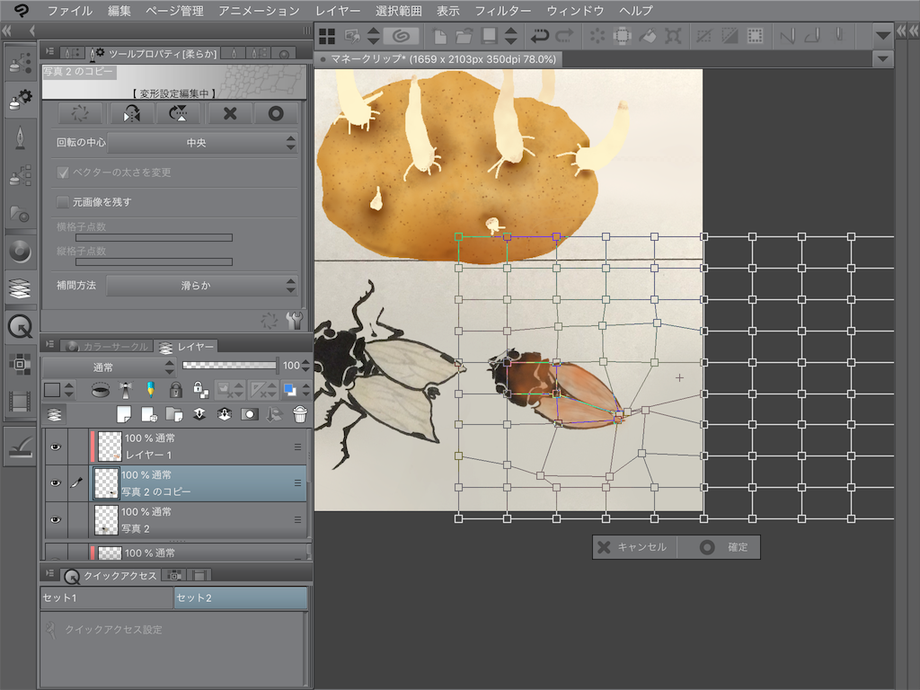
Task: Click the CLIP STUDIO spiral icon
Action: [x=402, y=36]
